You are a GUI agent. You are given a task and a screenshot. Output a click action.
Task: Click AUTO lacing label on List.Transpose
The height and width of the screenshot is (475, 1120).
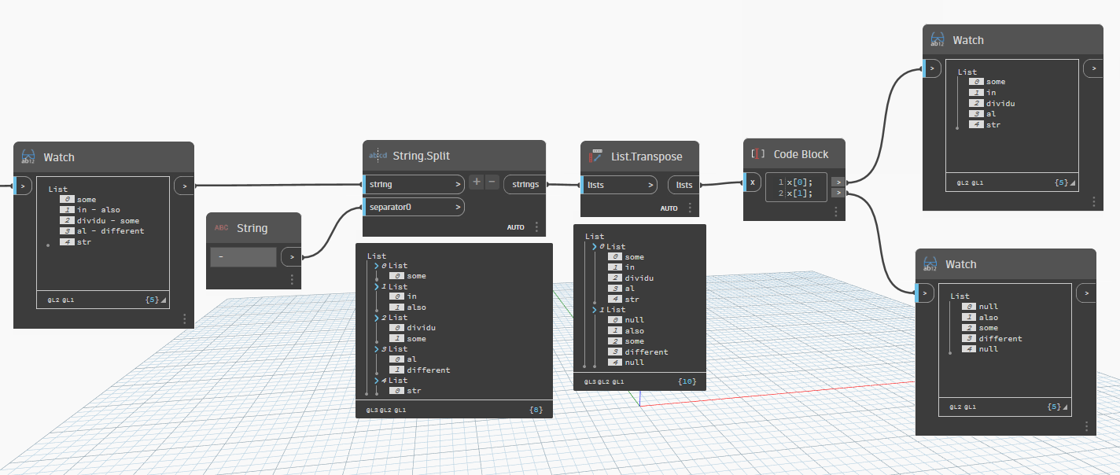click(669, 208)
